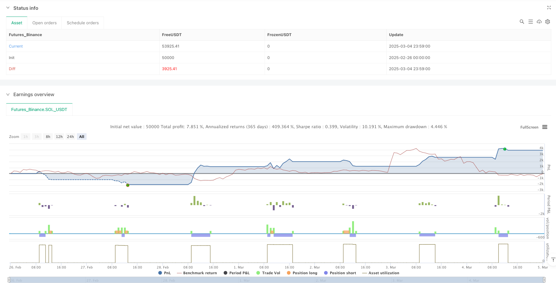This screenshot has width=556, height=283.
Task: Click the cloud download icon
Action: 539,22
